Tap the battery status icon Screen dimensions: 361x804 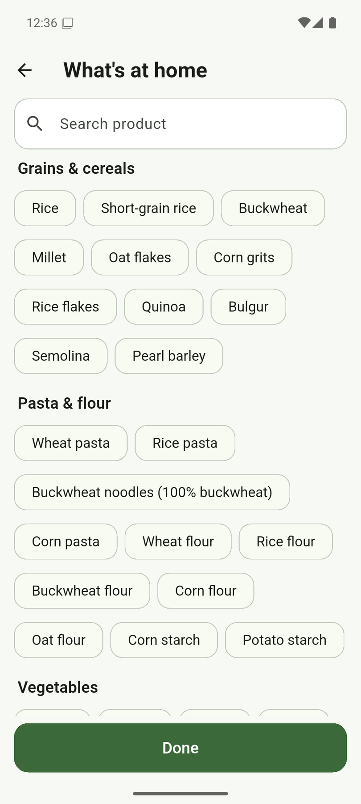332,23
